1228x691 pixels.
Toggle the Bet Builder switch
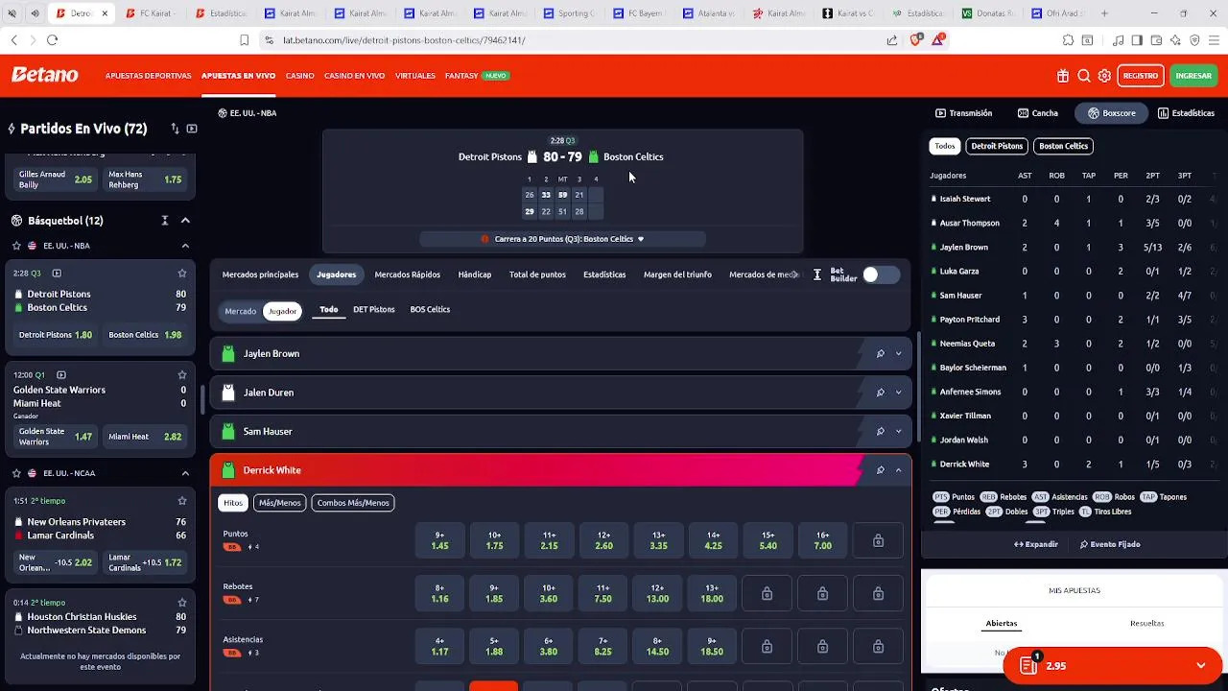point(880,274)
